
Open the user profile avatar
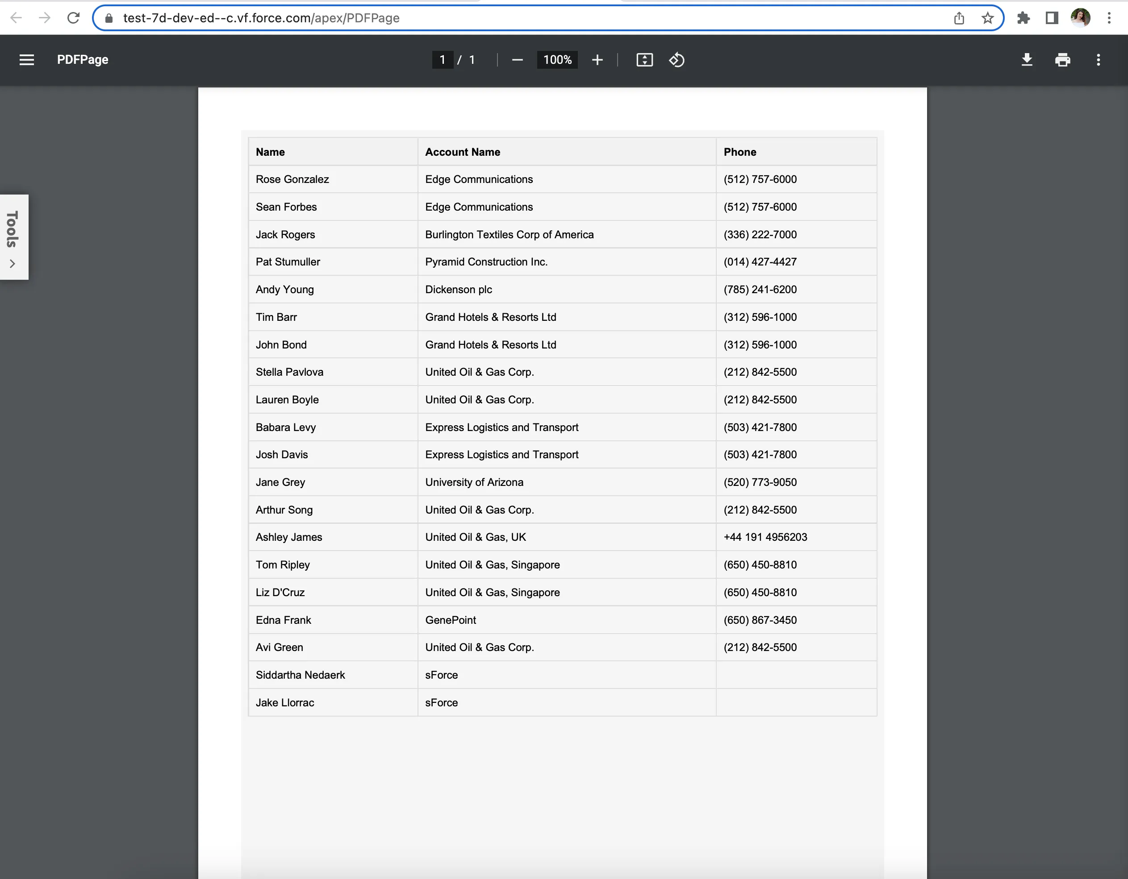click(x=1081, y=18)
